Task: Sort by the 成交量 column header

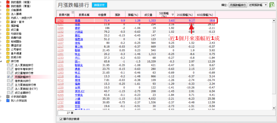Action: coord(148,15)
